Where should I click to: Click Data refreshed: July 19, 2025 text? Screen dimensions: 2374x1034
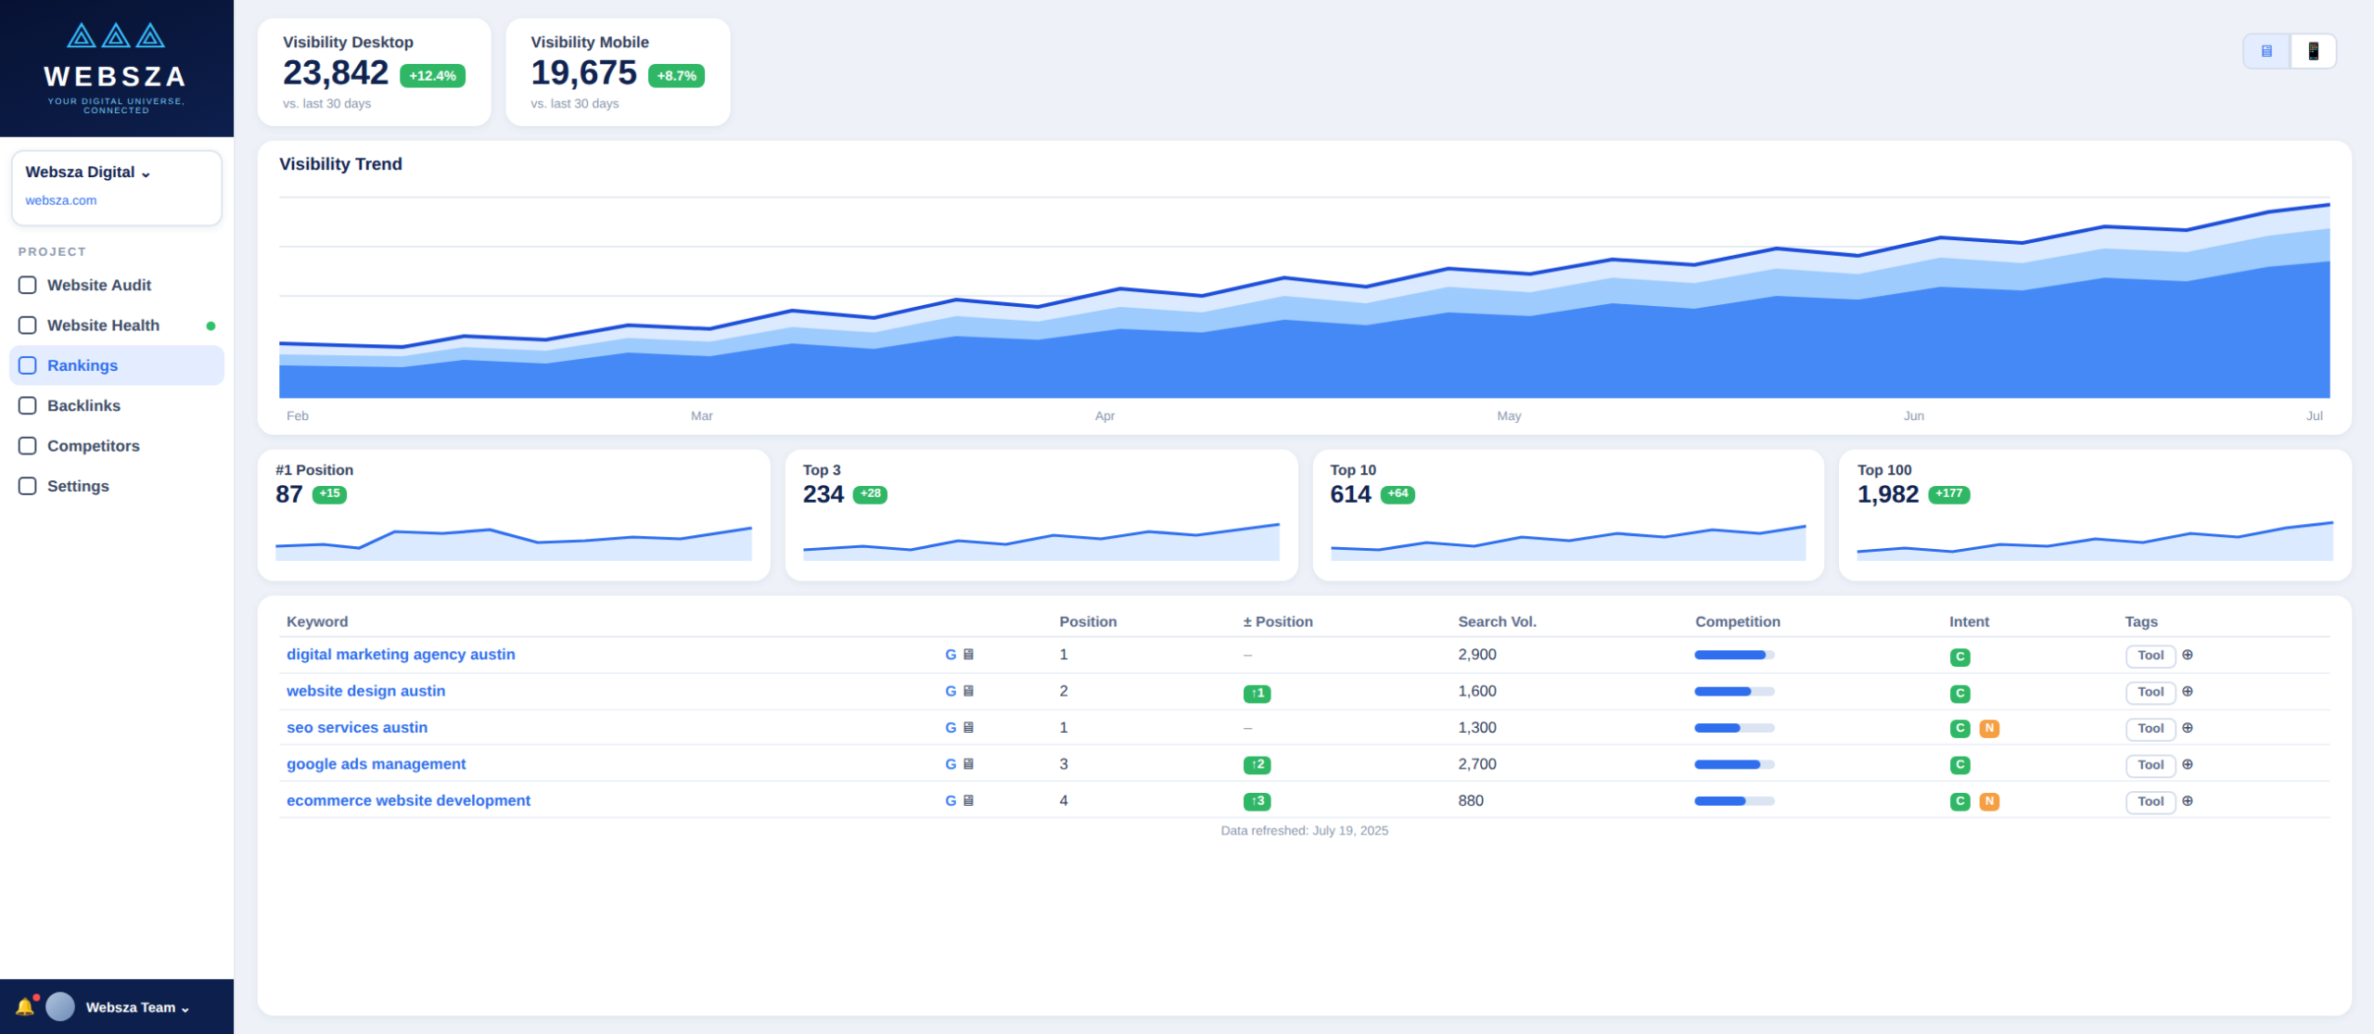(x=1304, y=831)
